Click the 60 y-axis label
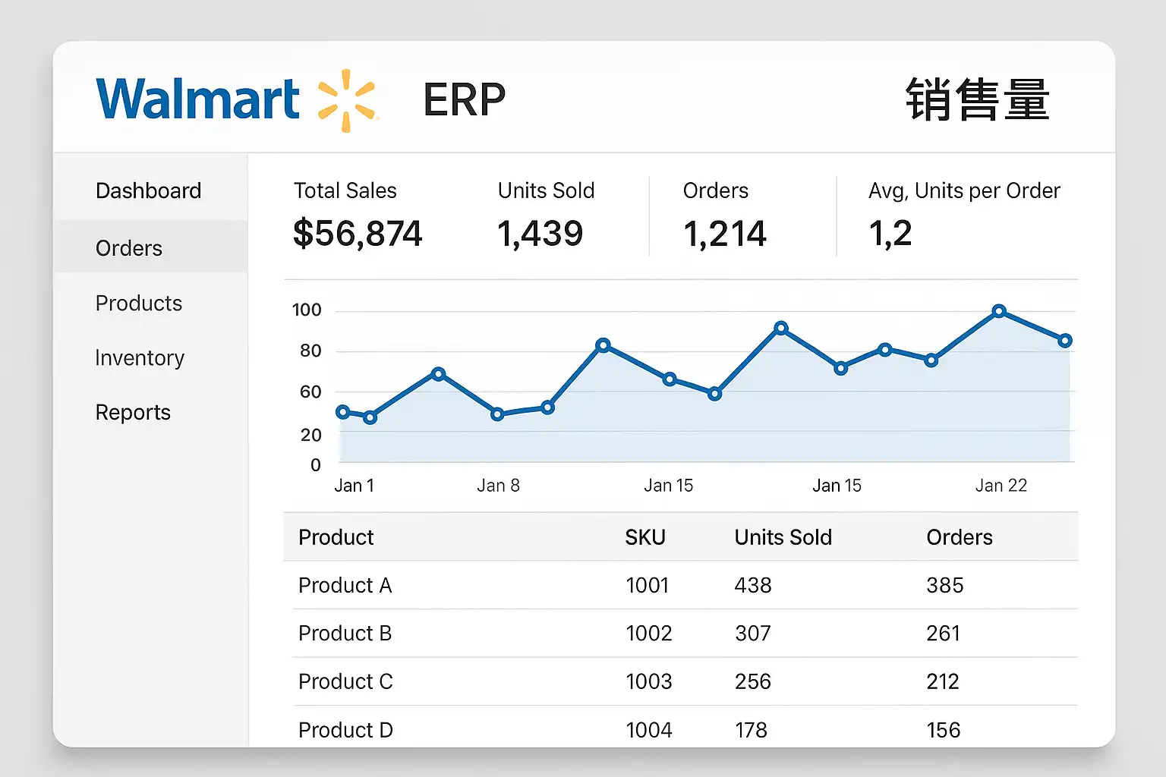 310,392
